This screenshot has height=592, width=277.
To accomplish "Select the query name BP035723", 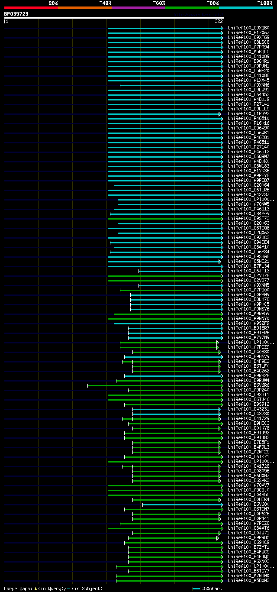I will [16, 14].
